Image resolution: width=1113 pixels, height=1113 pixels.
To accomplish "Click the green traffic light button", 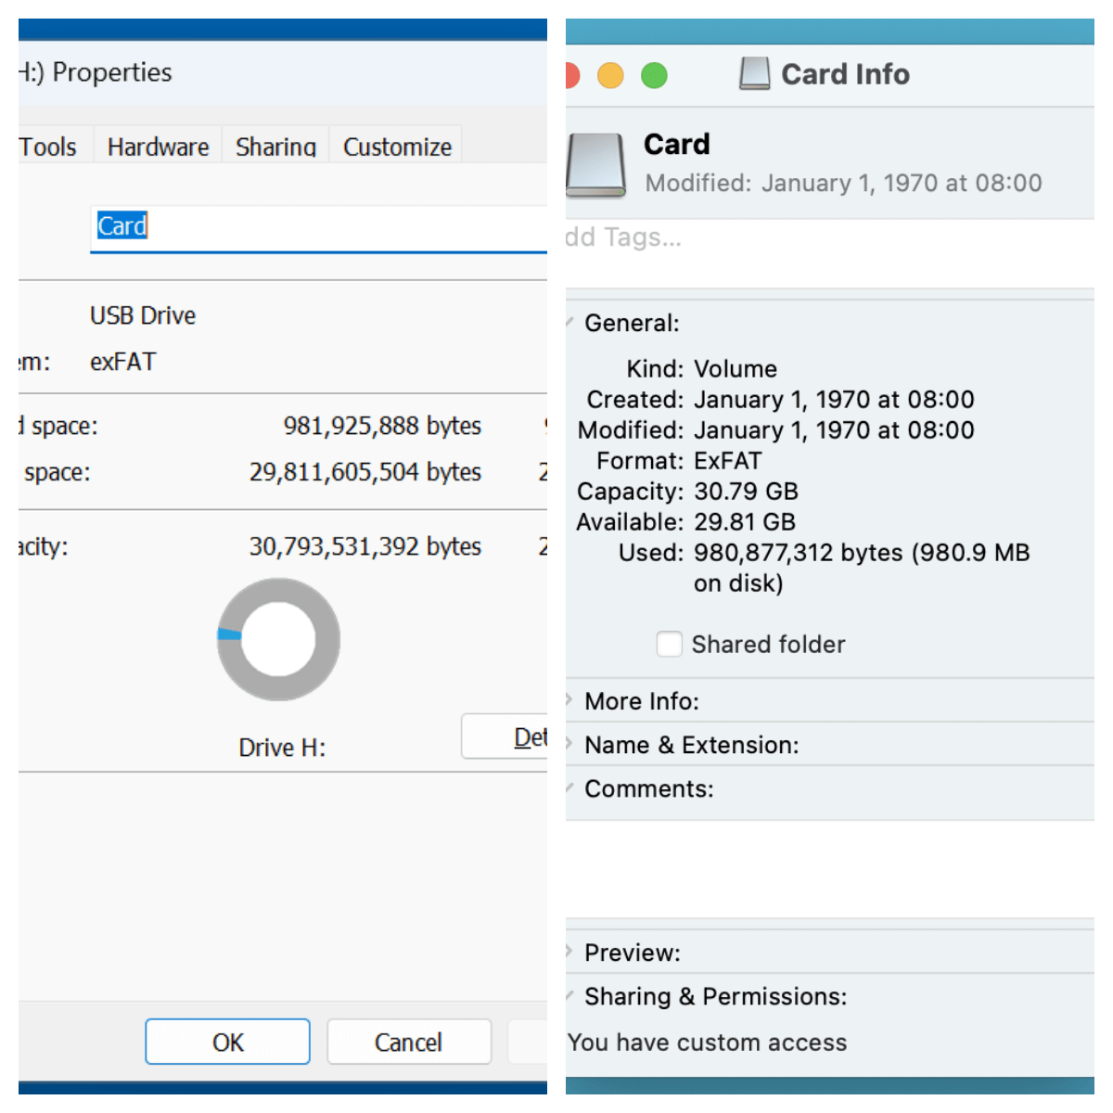I will pyautogui.click(x=654, y=75).
